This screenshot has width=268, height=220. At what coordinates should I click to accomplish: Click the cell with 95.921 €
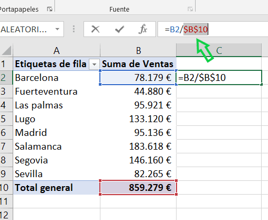click(138, 105)
